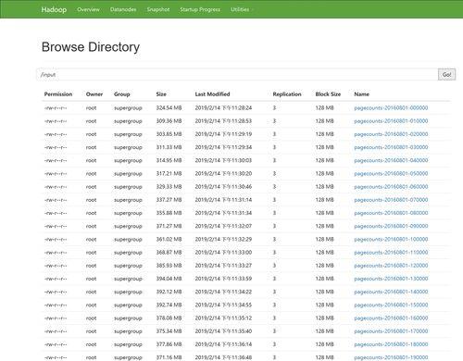The height and width of the screenshot is (361, 463).
Task: Open file pagecounts-20160801-110000
Action: click(391, 253)
